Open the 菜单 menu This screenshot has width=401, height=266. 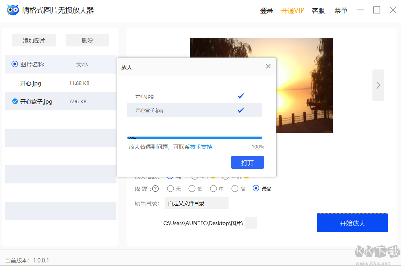tap(340, 10)
